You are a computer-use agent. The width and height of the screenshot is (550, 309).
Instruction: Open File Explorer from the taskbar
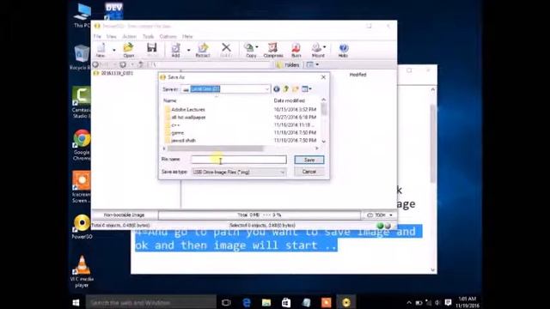(266, 302)
